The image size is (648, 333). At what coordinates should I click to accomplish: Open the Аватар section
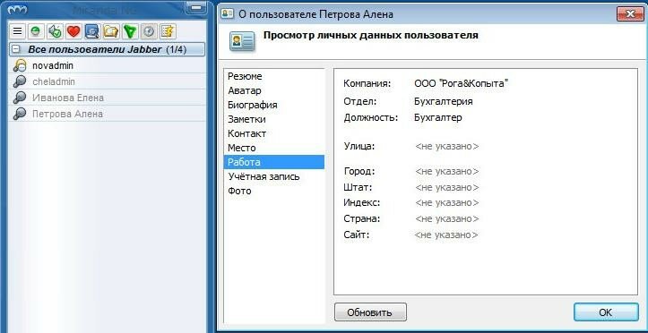pyautogui.click(x=273, y=90)
